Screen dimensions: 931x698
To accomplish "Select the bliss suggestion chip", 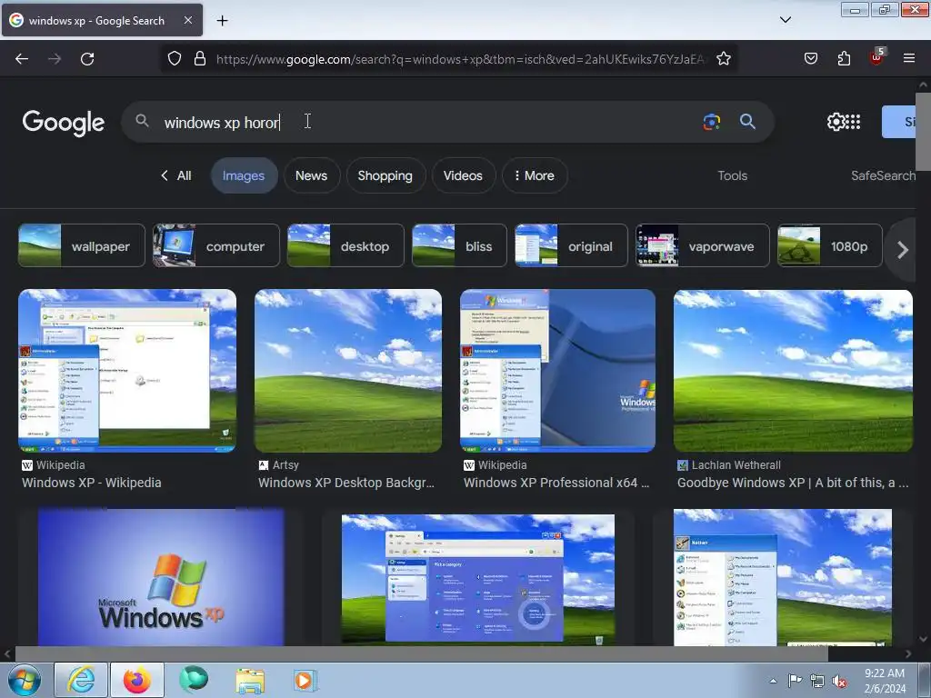I will [x=459, y=245].
